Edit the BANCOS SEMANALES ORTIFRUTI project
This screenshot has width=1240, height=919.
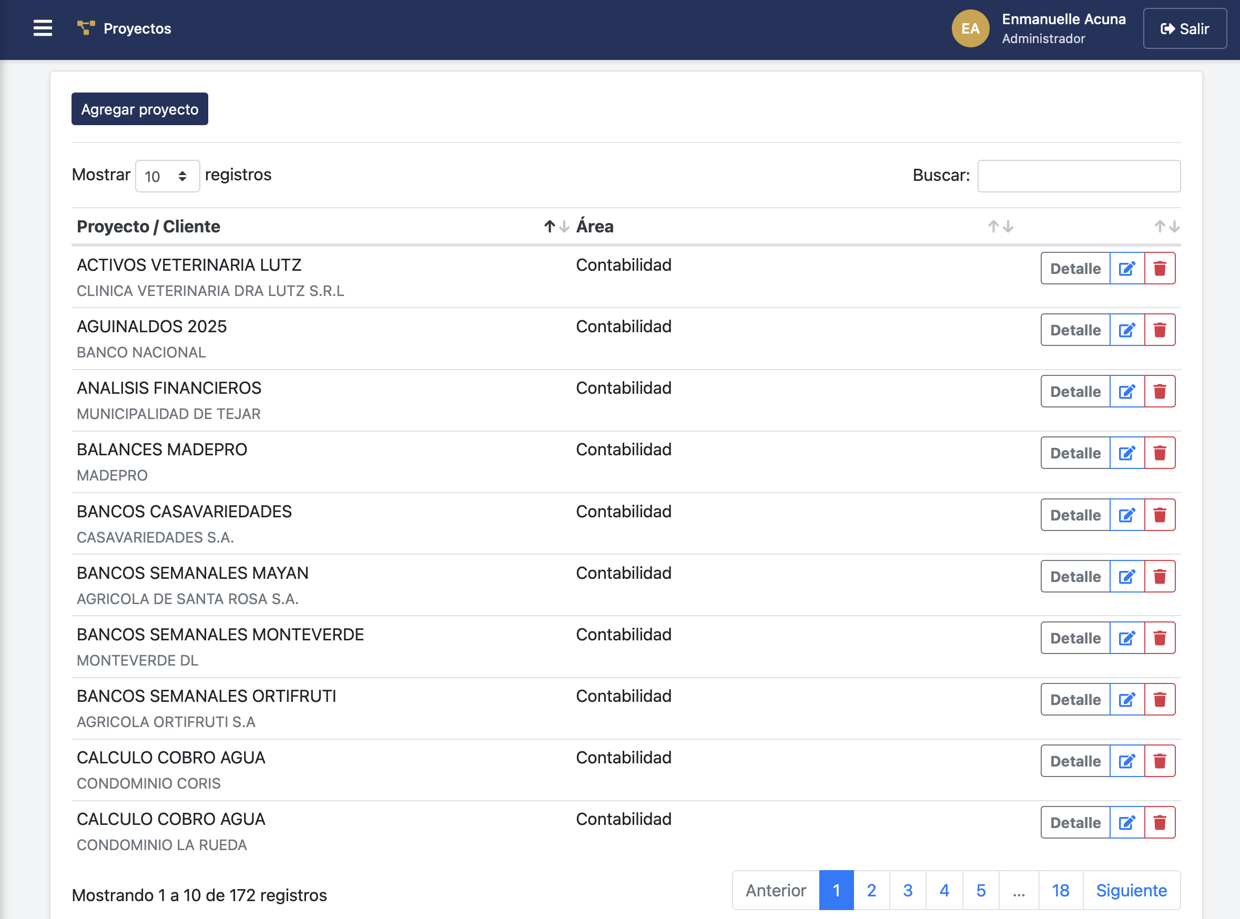click(1126, 700)
